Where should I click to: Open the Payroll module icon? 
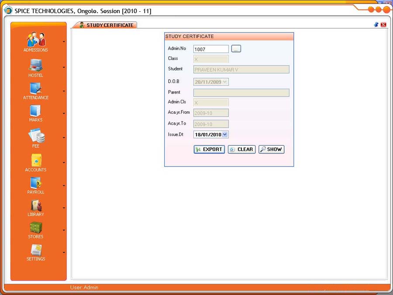36,183
